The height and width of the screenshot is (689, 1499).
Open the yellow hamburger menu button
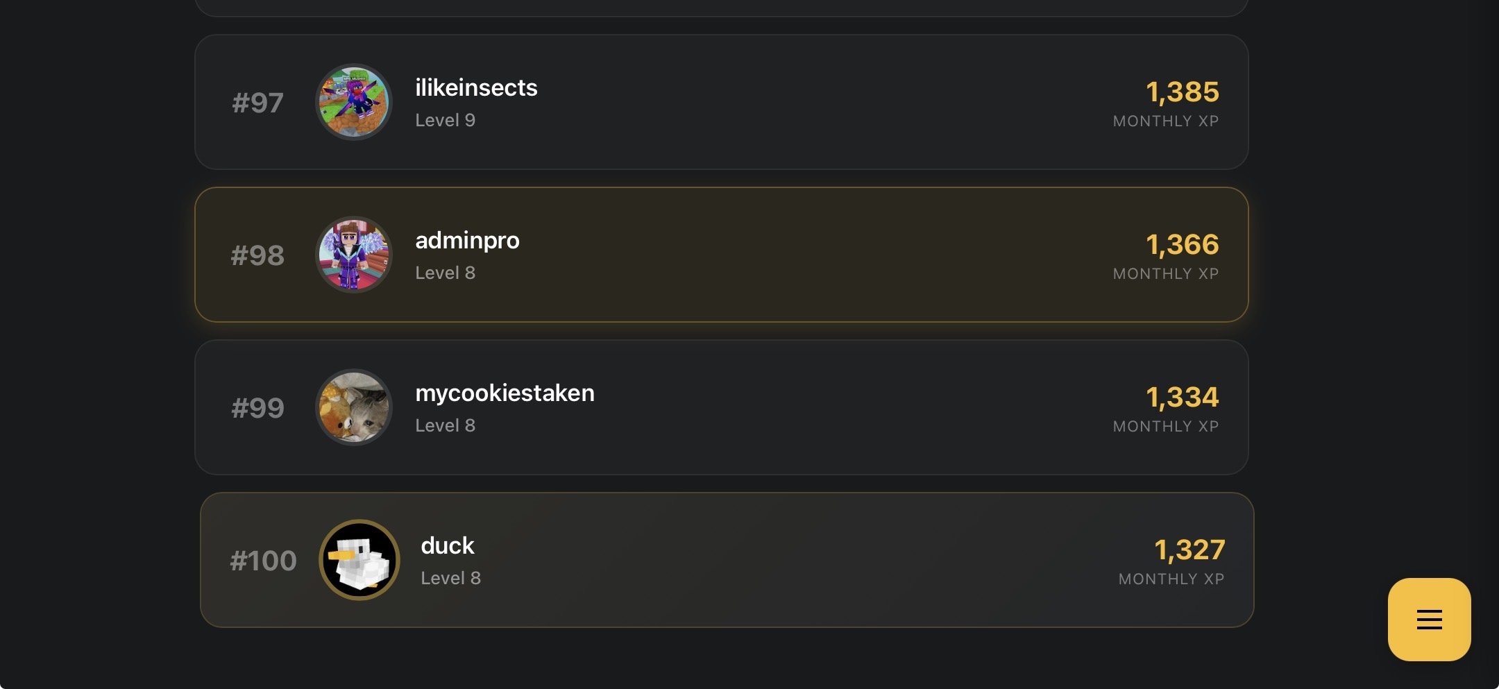(1429, 619)
